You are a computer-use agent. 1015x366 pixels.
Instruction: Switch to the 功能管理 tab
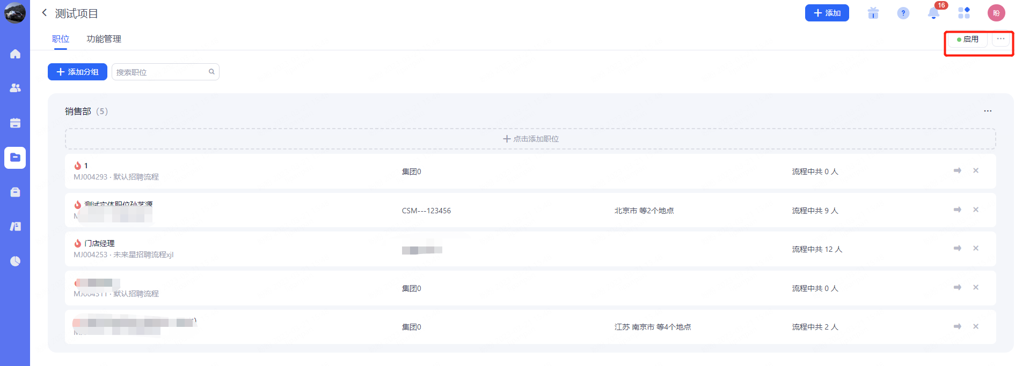104,39
